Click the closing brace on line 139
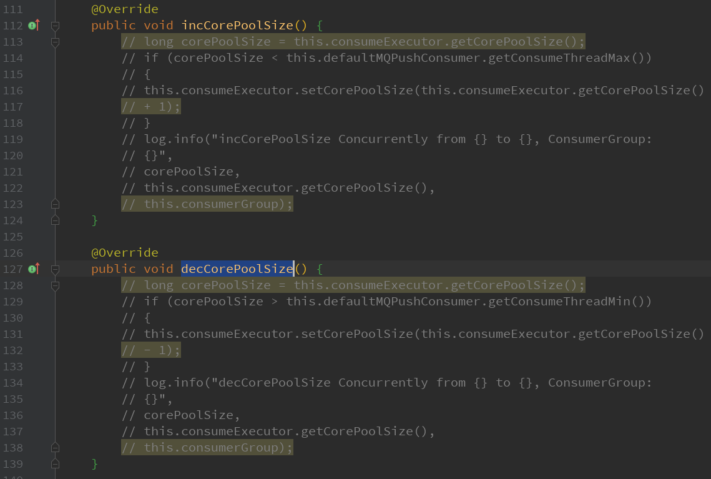Screen dimensions: 711x479 tap(95, 464)
